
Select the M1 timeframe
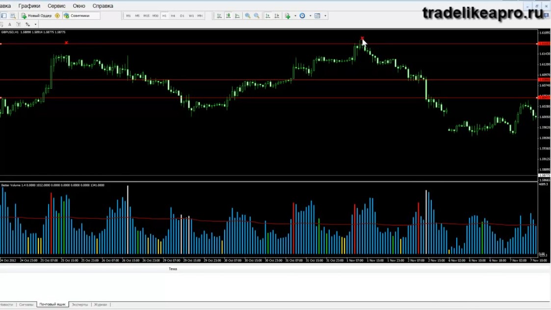pyautogui.click(x=128, y=16)
